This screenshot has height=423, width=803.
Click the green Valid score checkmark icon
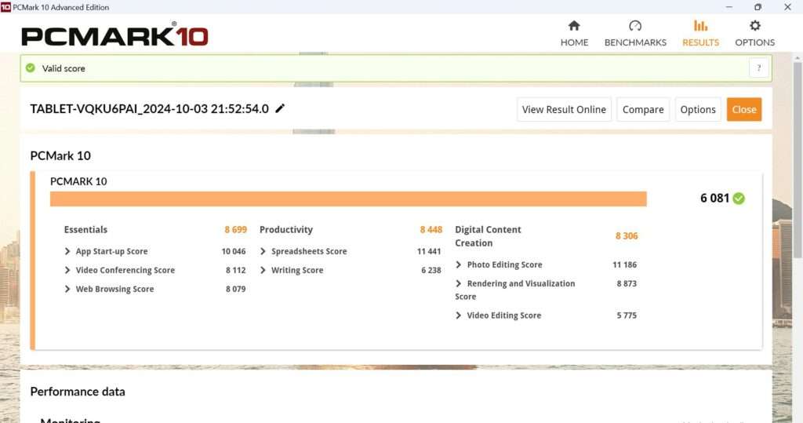tap(31, 68)
